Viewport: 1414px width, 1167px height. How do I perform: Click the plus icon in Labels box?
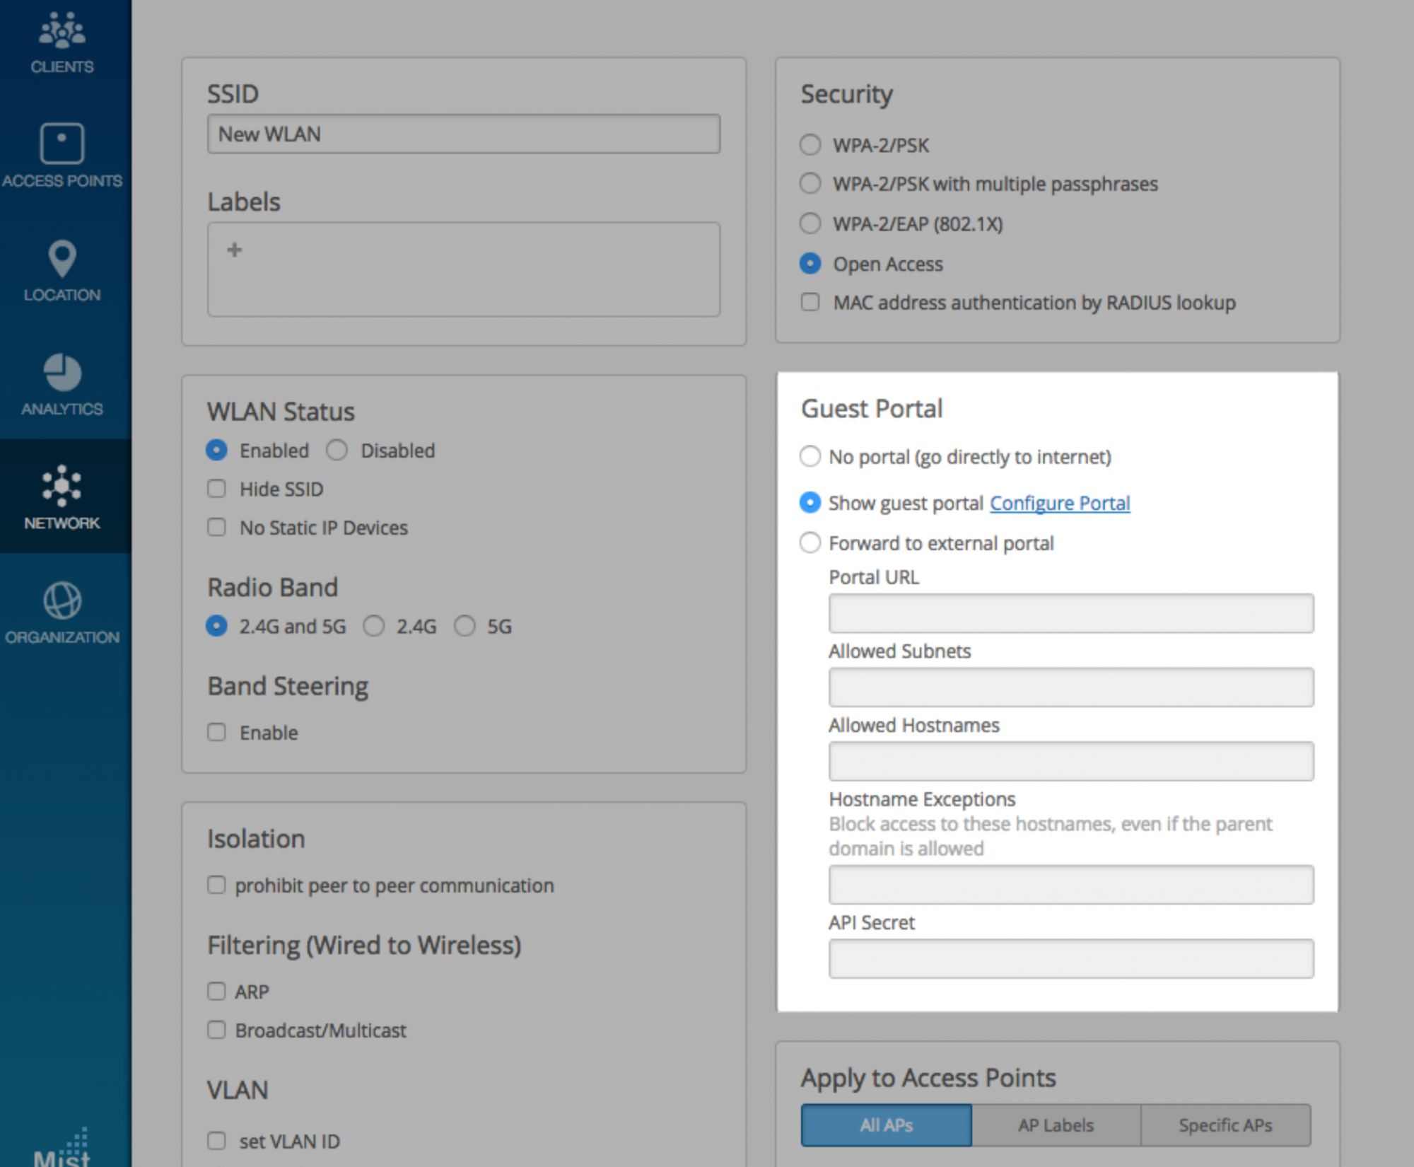pos(235,250)
